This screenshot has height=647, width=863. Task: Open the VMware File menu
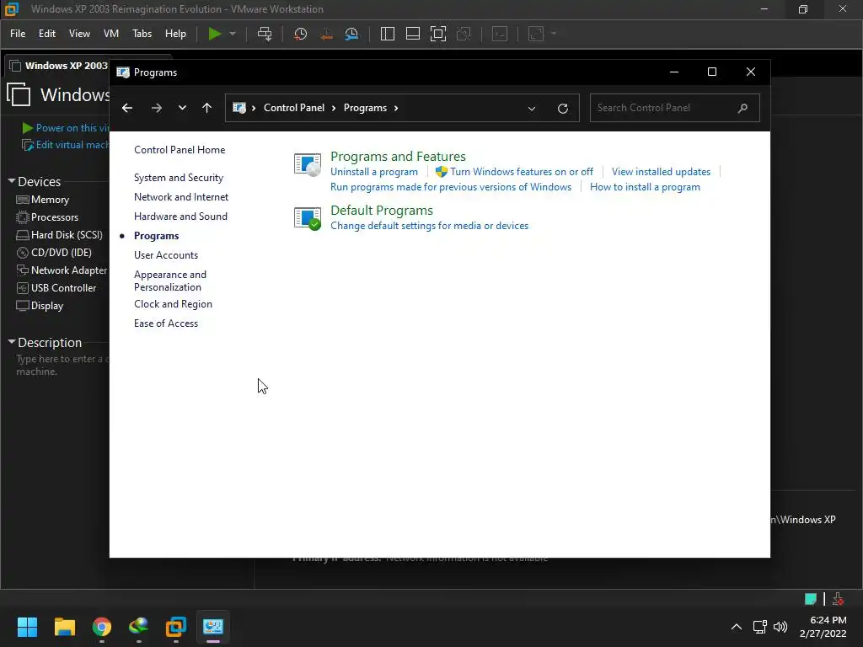pos(18,34)
